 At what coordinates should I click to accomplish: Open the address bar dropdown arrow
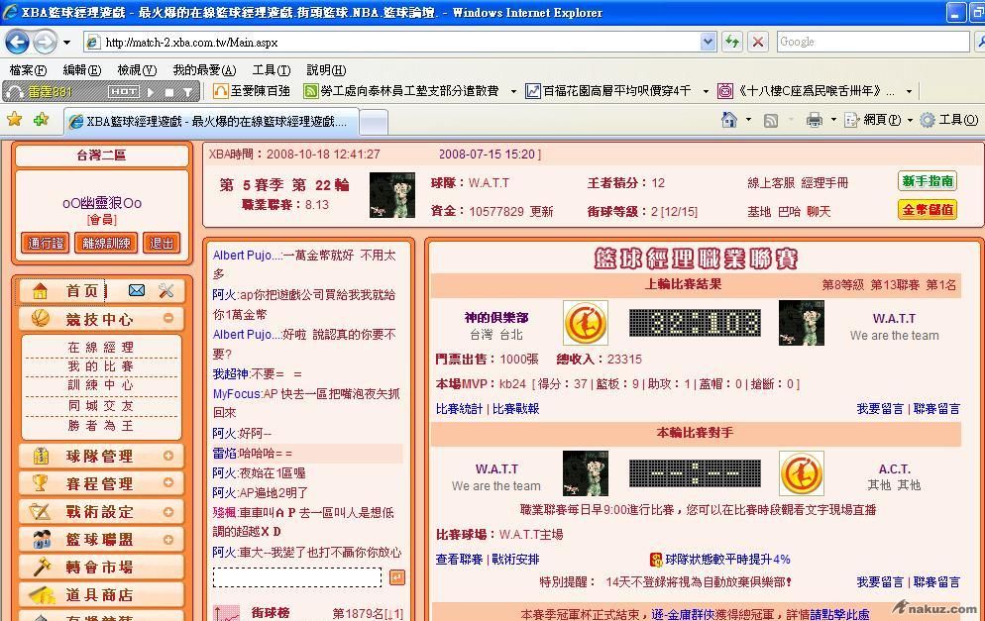point(708,42)
